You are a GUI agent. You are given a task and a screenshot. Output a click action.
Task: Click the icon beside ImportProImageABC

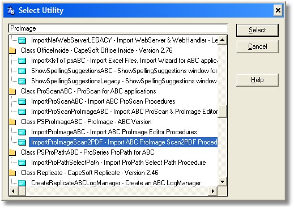coord(22,132)
